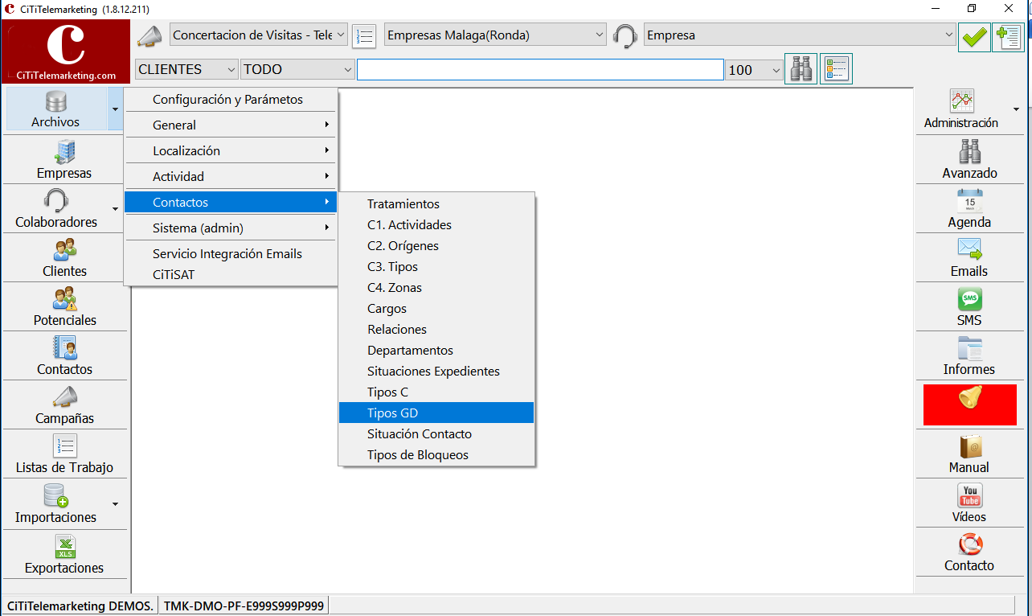Image resolution: width=1032 pixels, height=616 pixels.
Task: Expand the Archivos dropdown arrow
Action: tap(115, 109)
